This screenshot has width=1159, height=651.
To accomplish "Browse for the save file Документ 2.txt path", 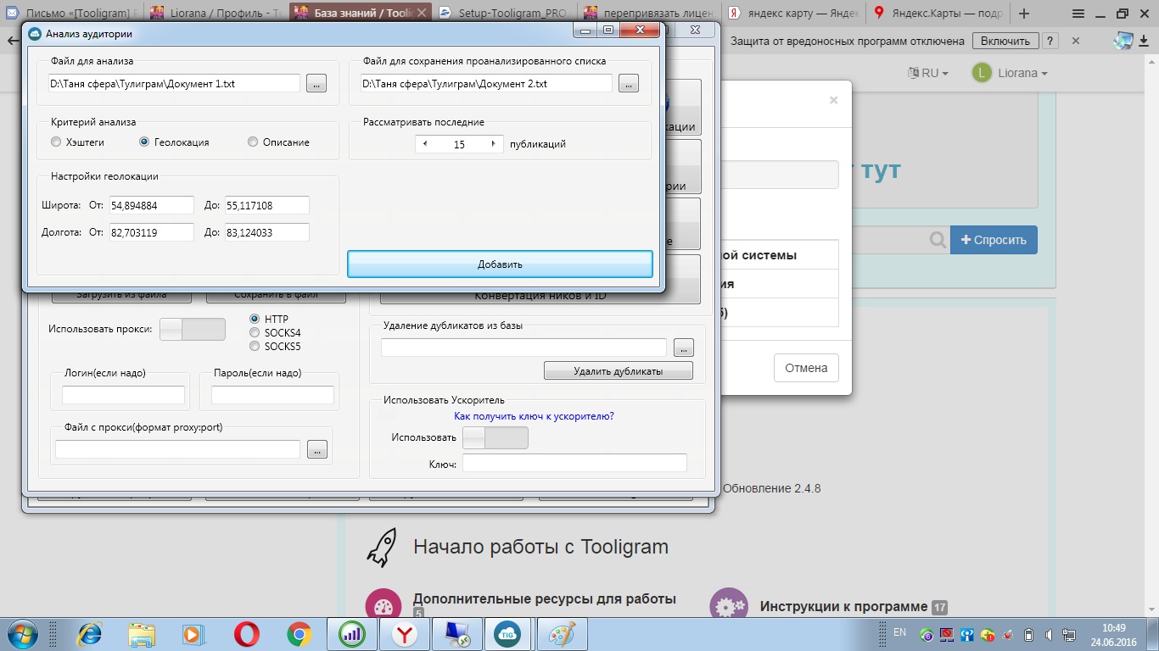I will (x=628, y=84).
